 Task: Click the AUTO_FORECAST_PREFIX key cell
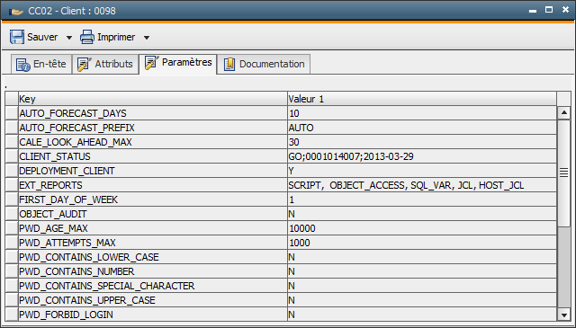coord(153,128)
